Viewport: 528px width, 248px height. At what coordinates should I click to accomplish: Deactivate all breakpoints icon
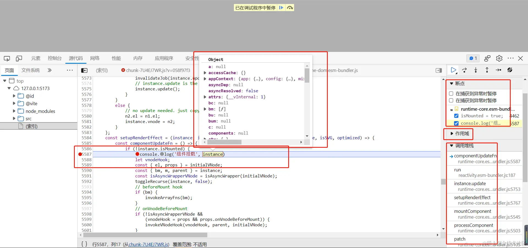[510, 70]
